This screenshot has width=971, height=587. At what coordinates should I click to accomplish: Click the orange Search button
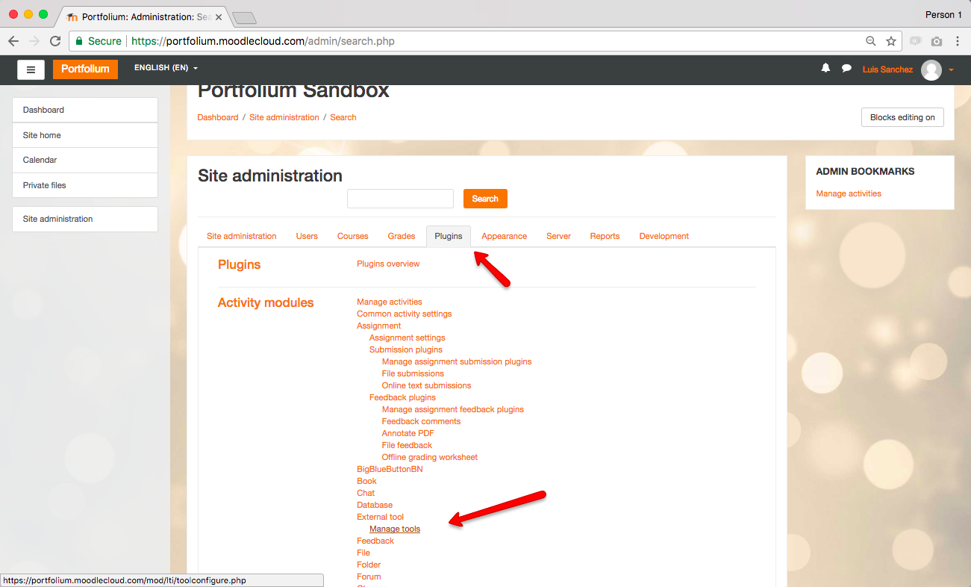[485, 199]
